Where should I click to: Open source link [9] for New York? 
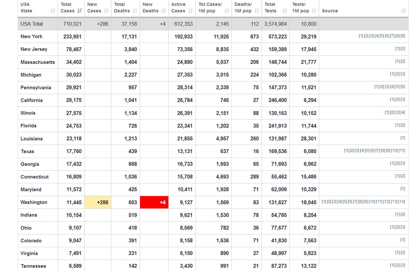pyautogui.click(x=403, y=36)
